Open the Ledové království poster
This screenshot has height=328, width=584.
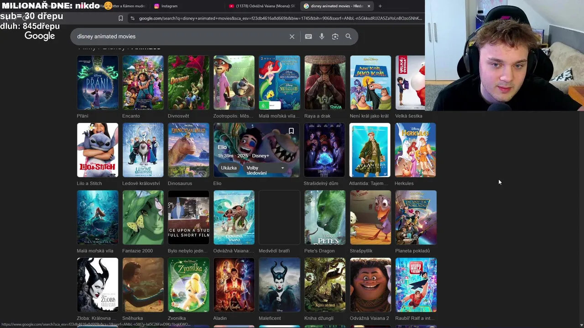click(143, 150)
